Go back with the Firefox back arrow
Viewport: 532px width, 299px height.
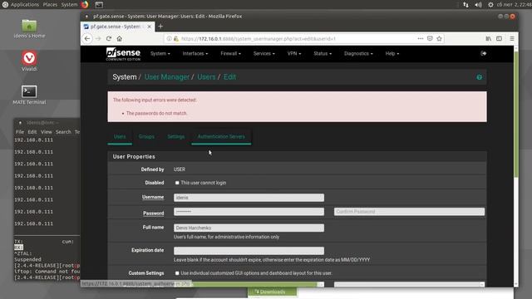[x=87, y=39]
